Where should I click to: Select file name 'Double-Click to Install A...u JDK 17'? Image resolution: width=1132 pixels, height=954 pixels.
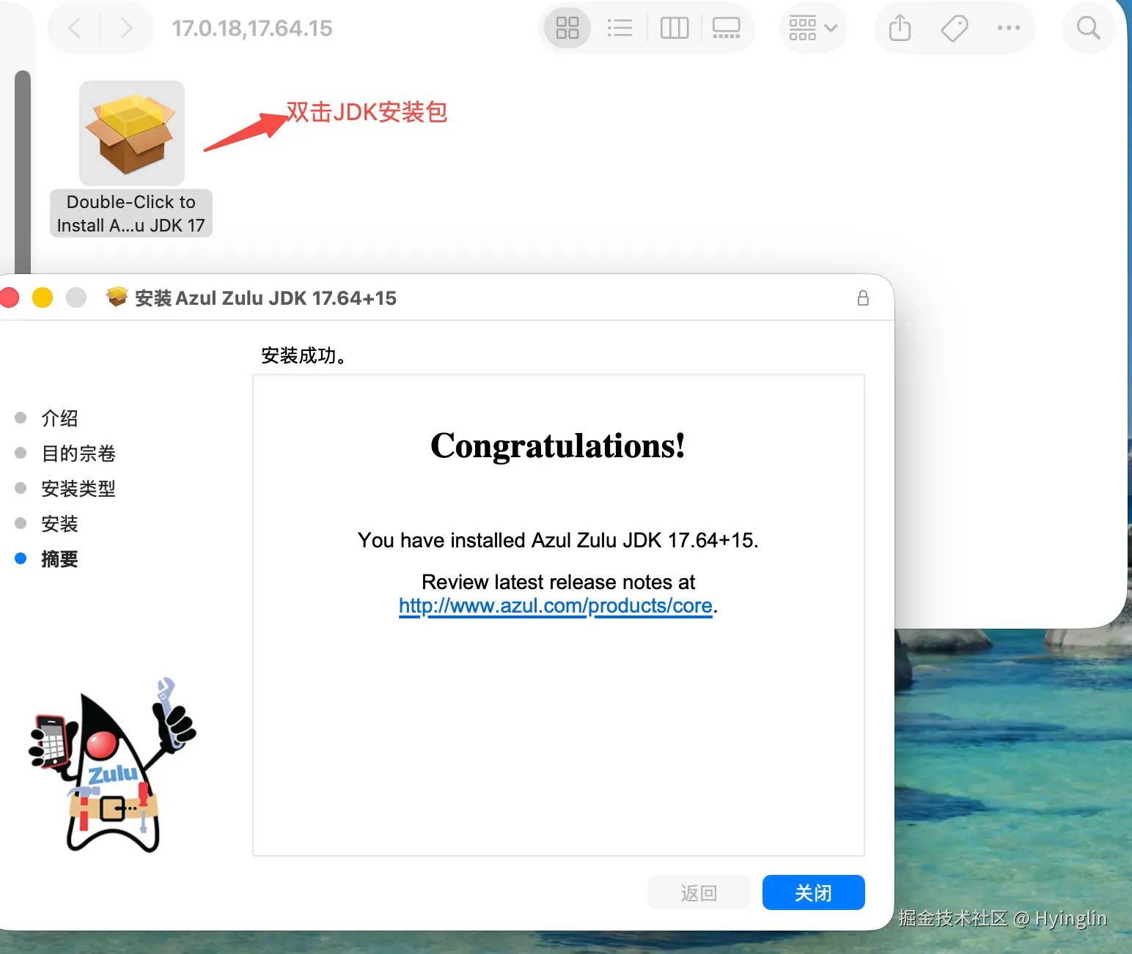click(131, 213)
